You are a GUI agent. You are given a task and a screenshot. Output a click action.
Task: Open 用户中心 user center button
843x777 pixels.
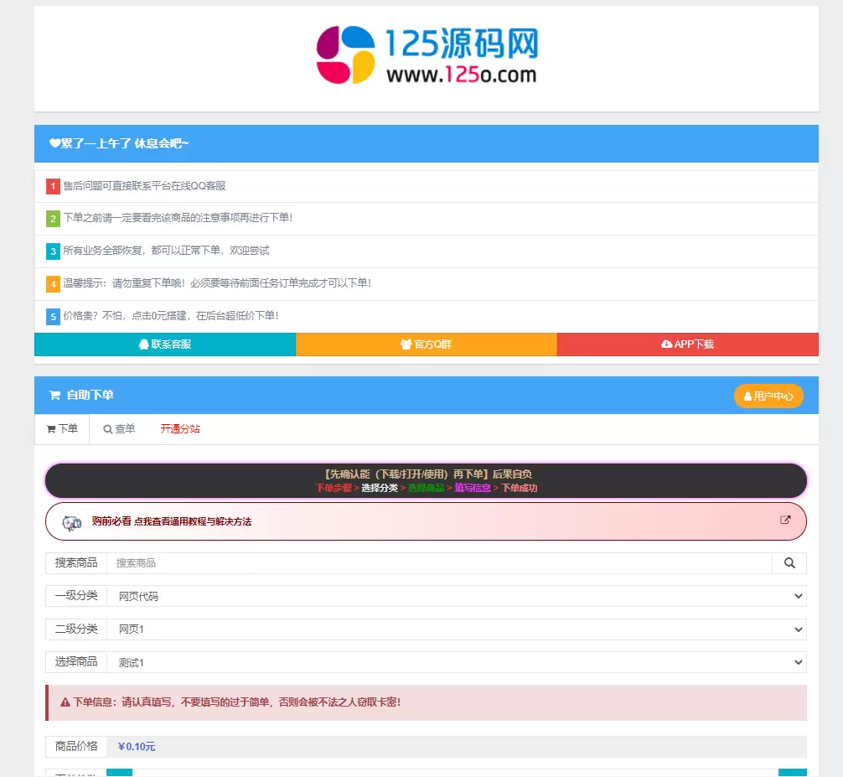[x=768, y=396]
